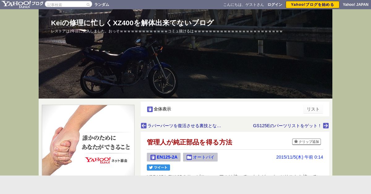Select the 全体表示 label

point(162,109)
